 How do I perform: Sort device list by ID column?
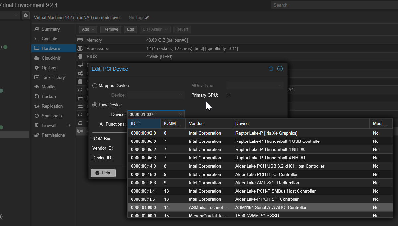144,124
